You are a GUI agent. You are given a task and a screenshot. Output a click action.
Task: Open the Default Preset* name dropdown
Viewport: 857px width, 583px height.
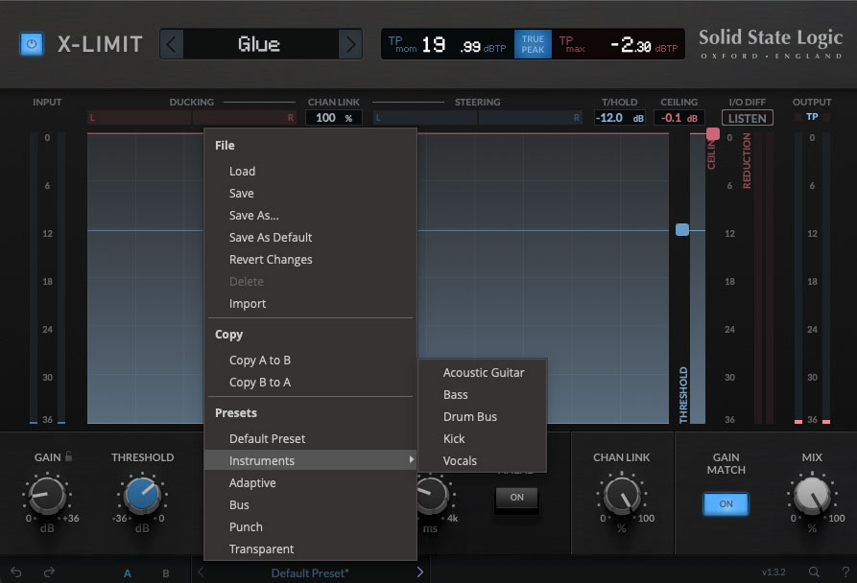point(310,573)
